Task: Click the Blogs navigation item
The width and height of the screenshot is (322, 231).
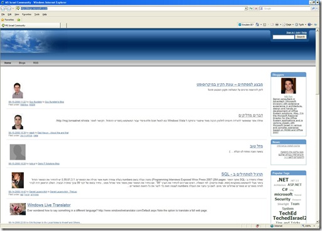Action: (22, 63)
